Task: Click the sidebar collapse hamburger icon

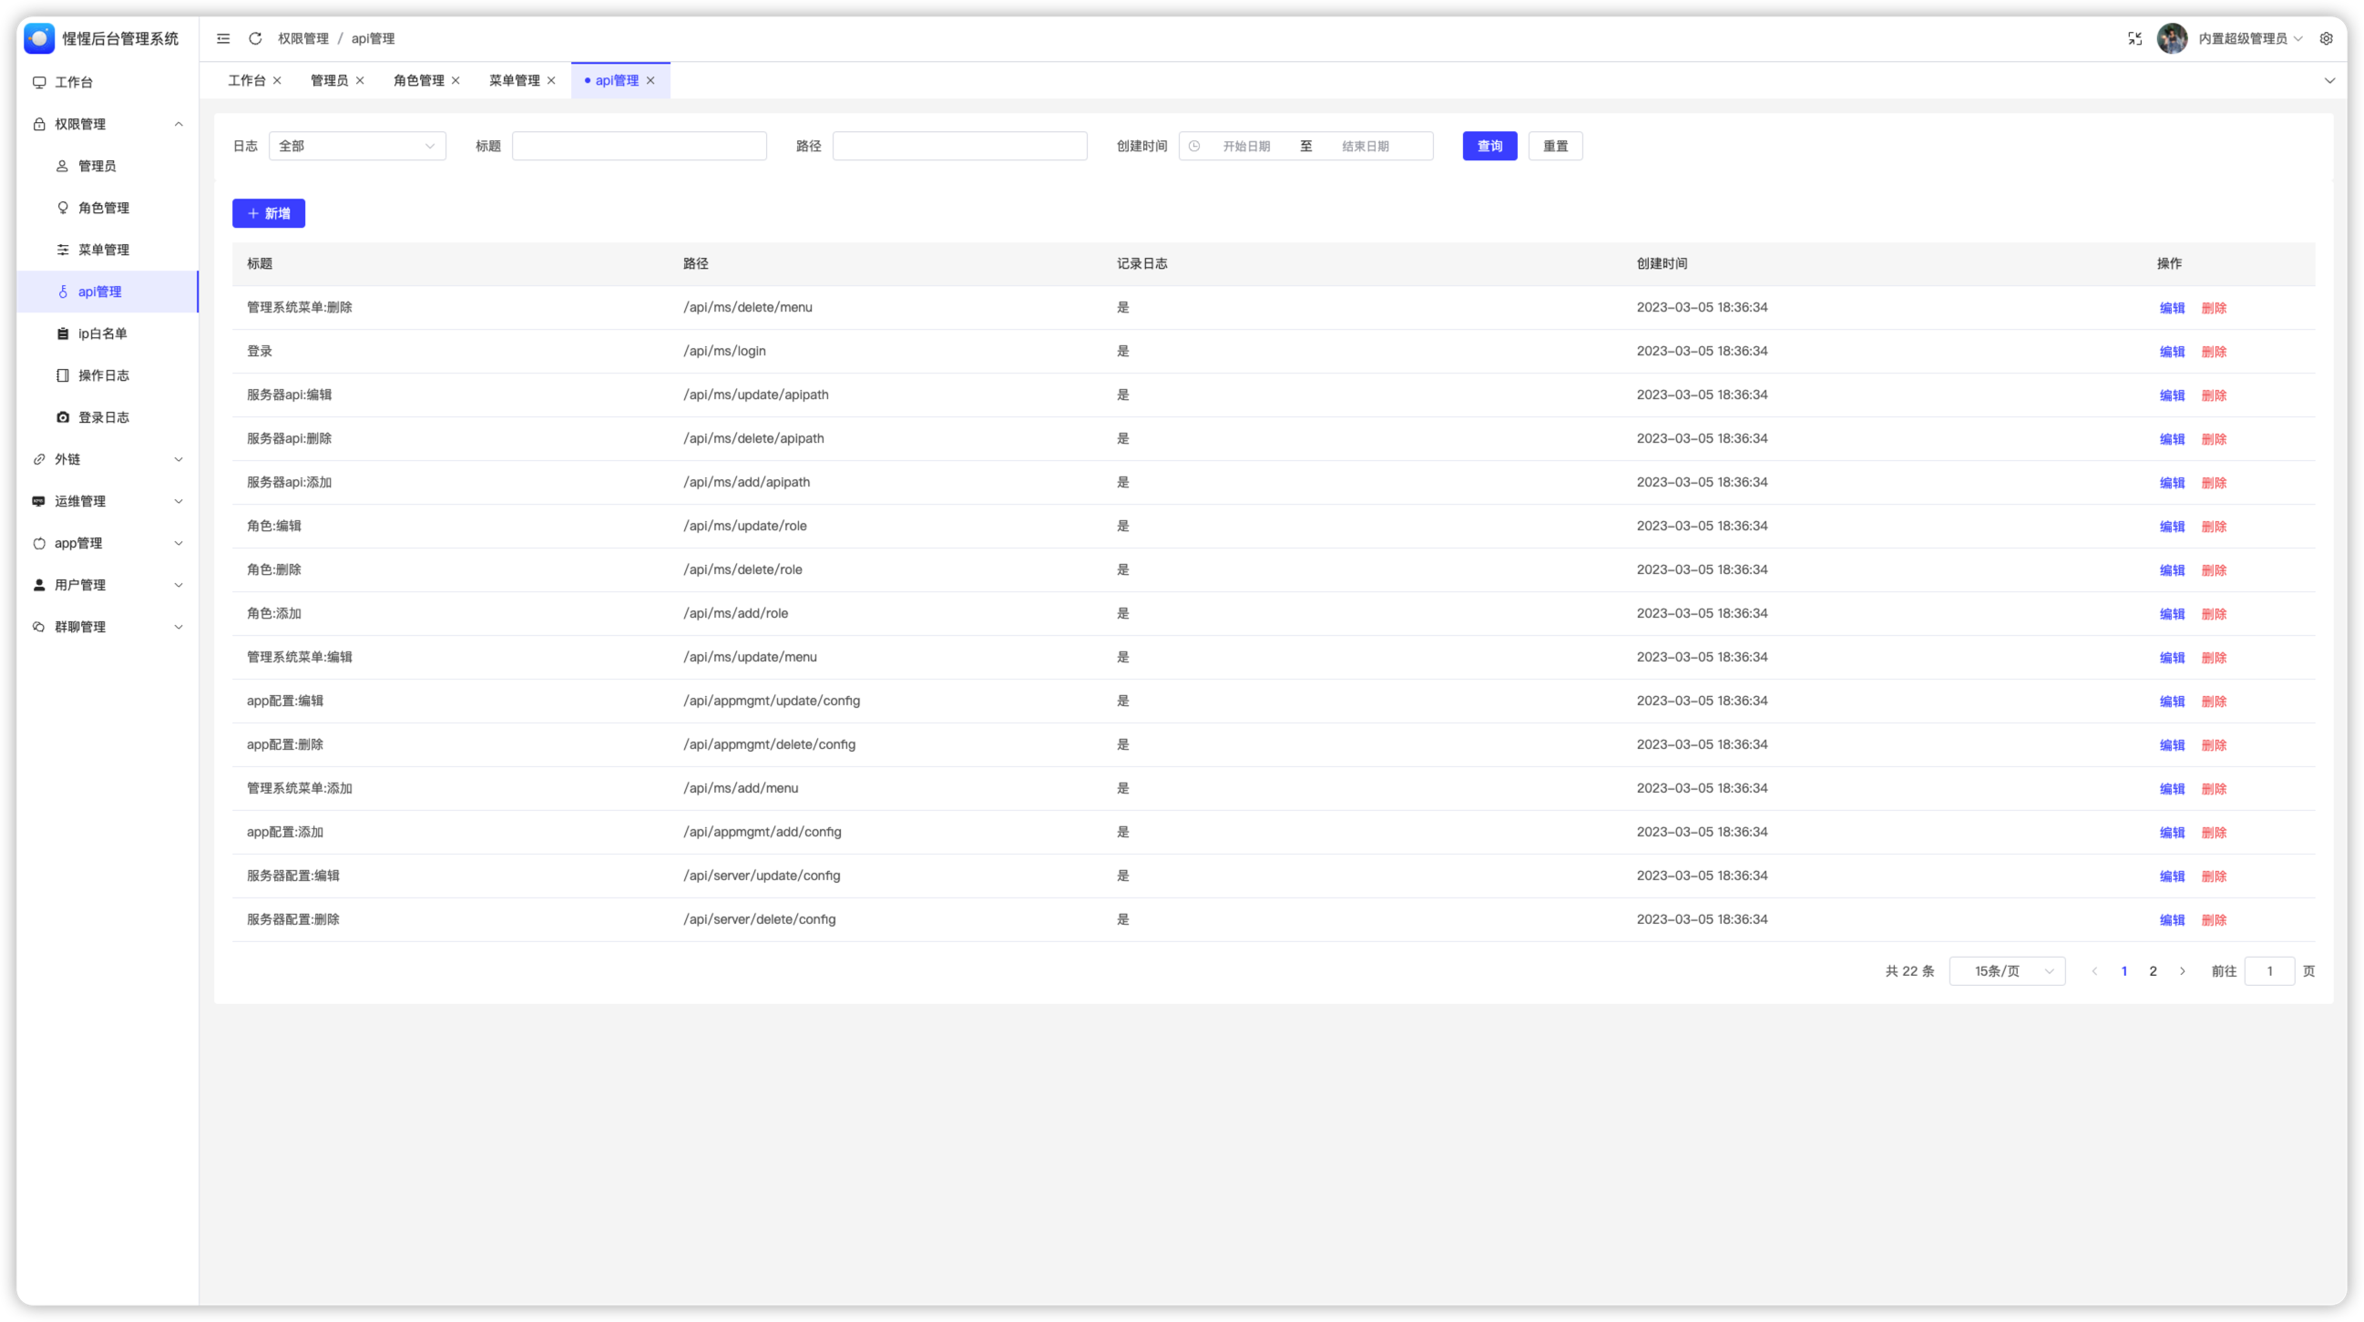Action: (223, 38)
